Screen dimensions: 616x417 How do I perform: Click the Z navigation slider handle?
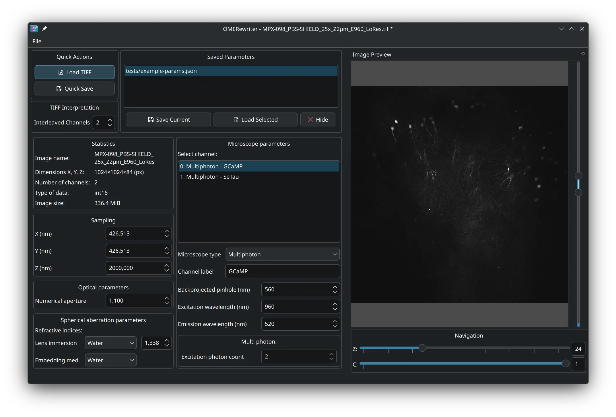[x=422, y=348]
